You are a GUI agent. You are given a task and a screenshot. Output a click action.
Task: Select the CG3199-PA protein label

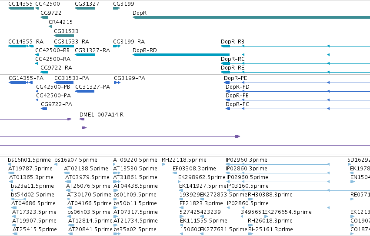click(130, 78)
